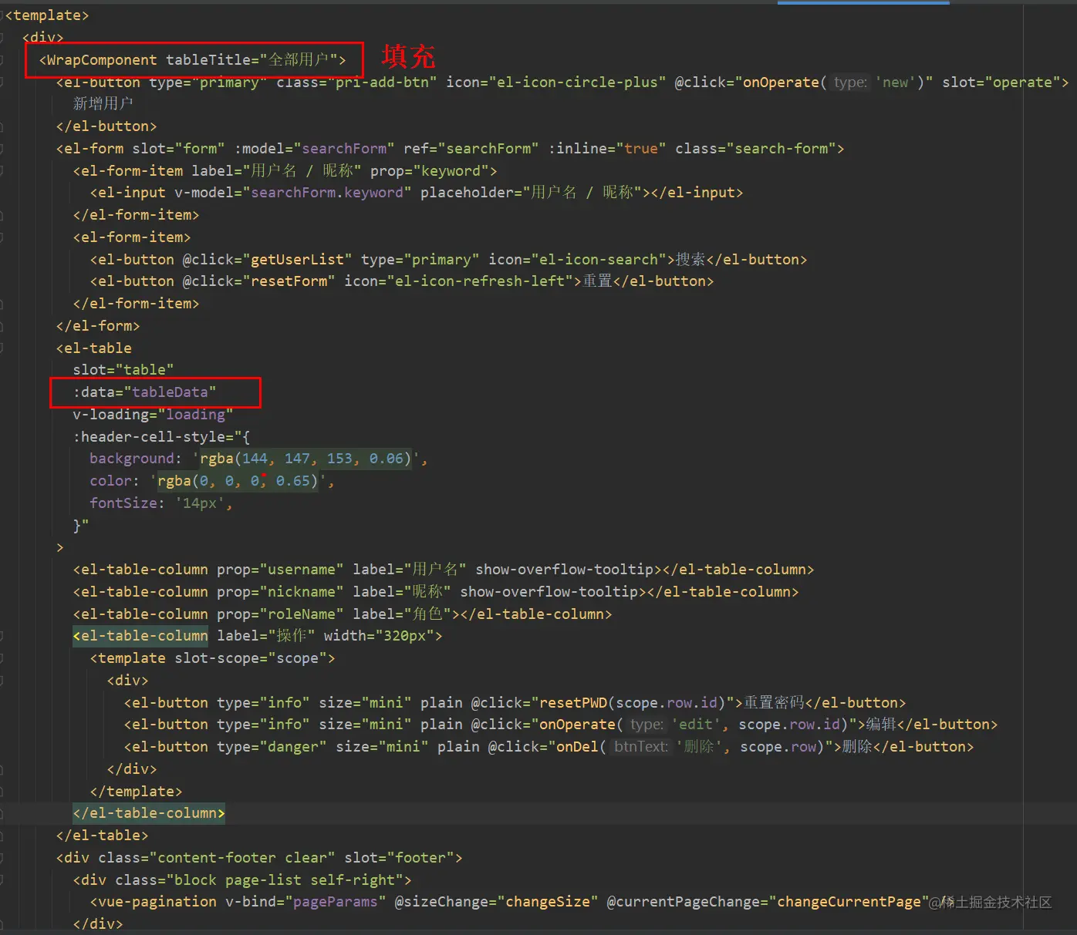The image size is (1077, 935).
Task: Click the type value danger
Action: tap(293, 747)
